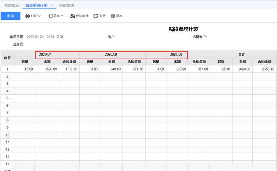The height and width of the screenshot is (171, 277).
Task: Click the 361.60 tax-inclusive cell
Action: (199, 69)
